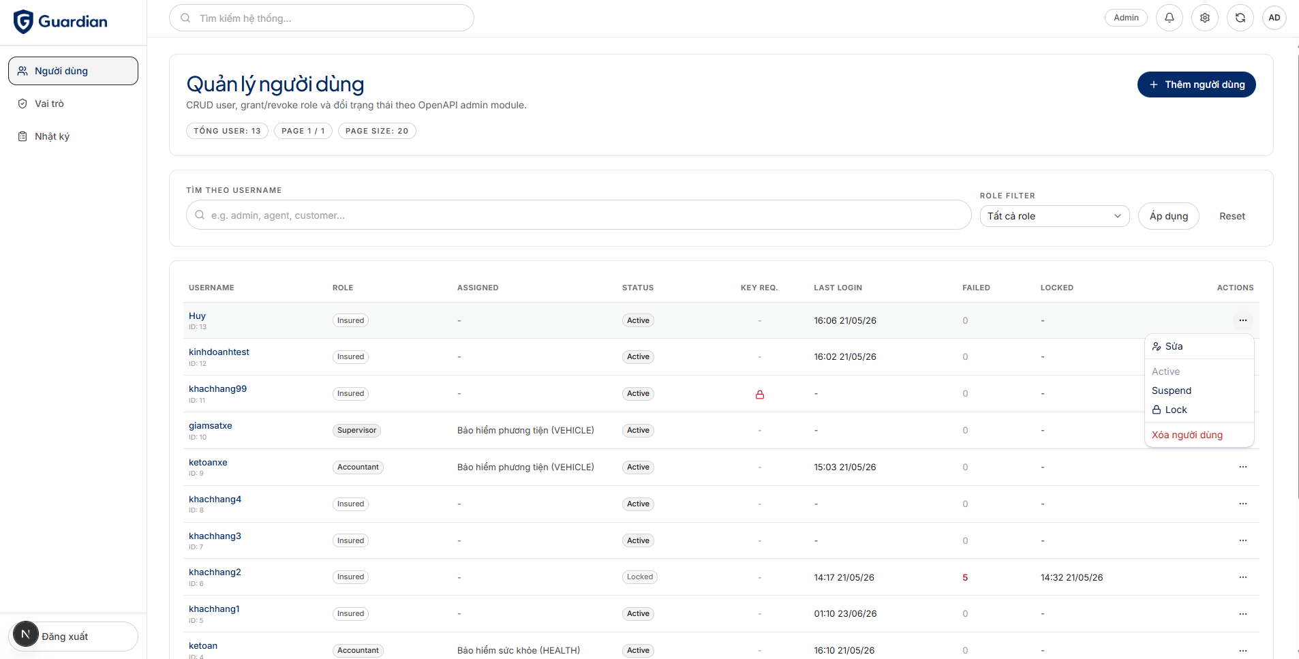The image size is (1299, 659).
Task: Open the settings gear icon
Action: click(x=1205, y=18)
